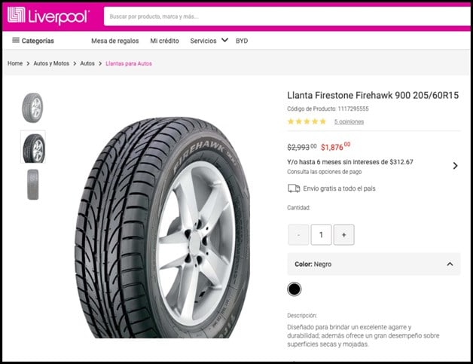Screen dimensions: 473x364
Task: Expand the Servicios dropdown
Action: (x=209, y=41)
